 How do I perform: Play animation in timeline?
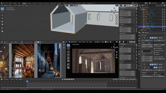[70, 79]
